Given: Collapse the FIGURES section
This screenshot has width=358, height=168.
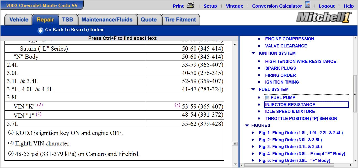Looking at the screenshot, I should coord(247,125).
